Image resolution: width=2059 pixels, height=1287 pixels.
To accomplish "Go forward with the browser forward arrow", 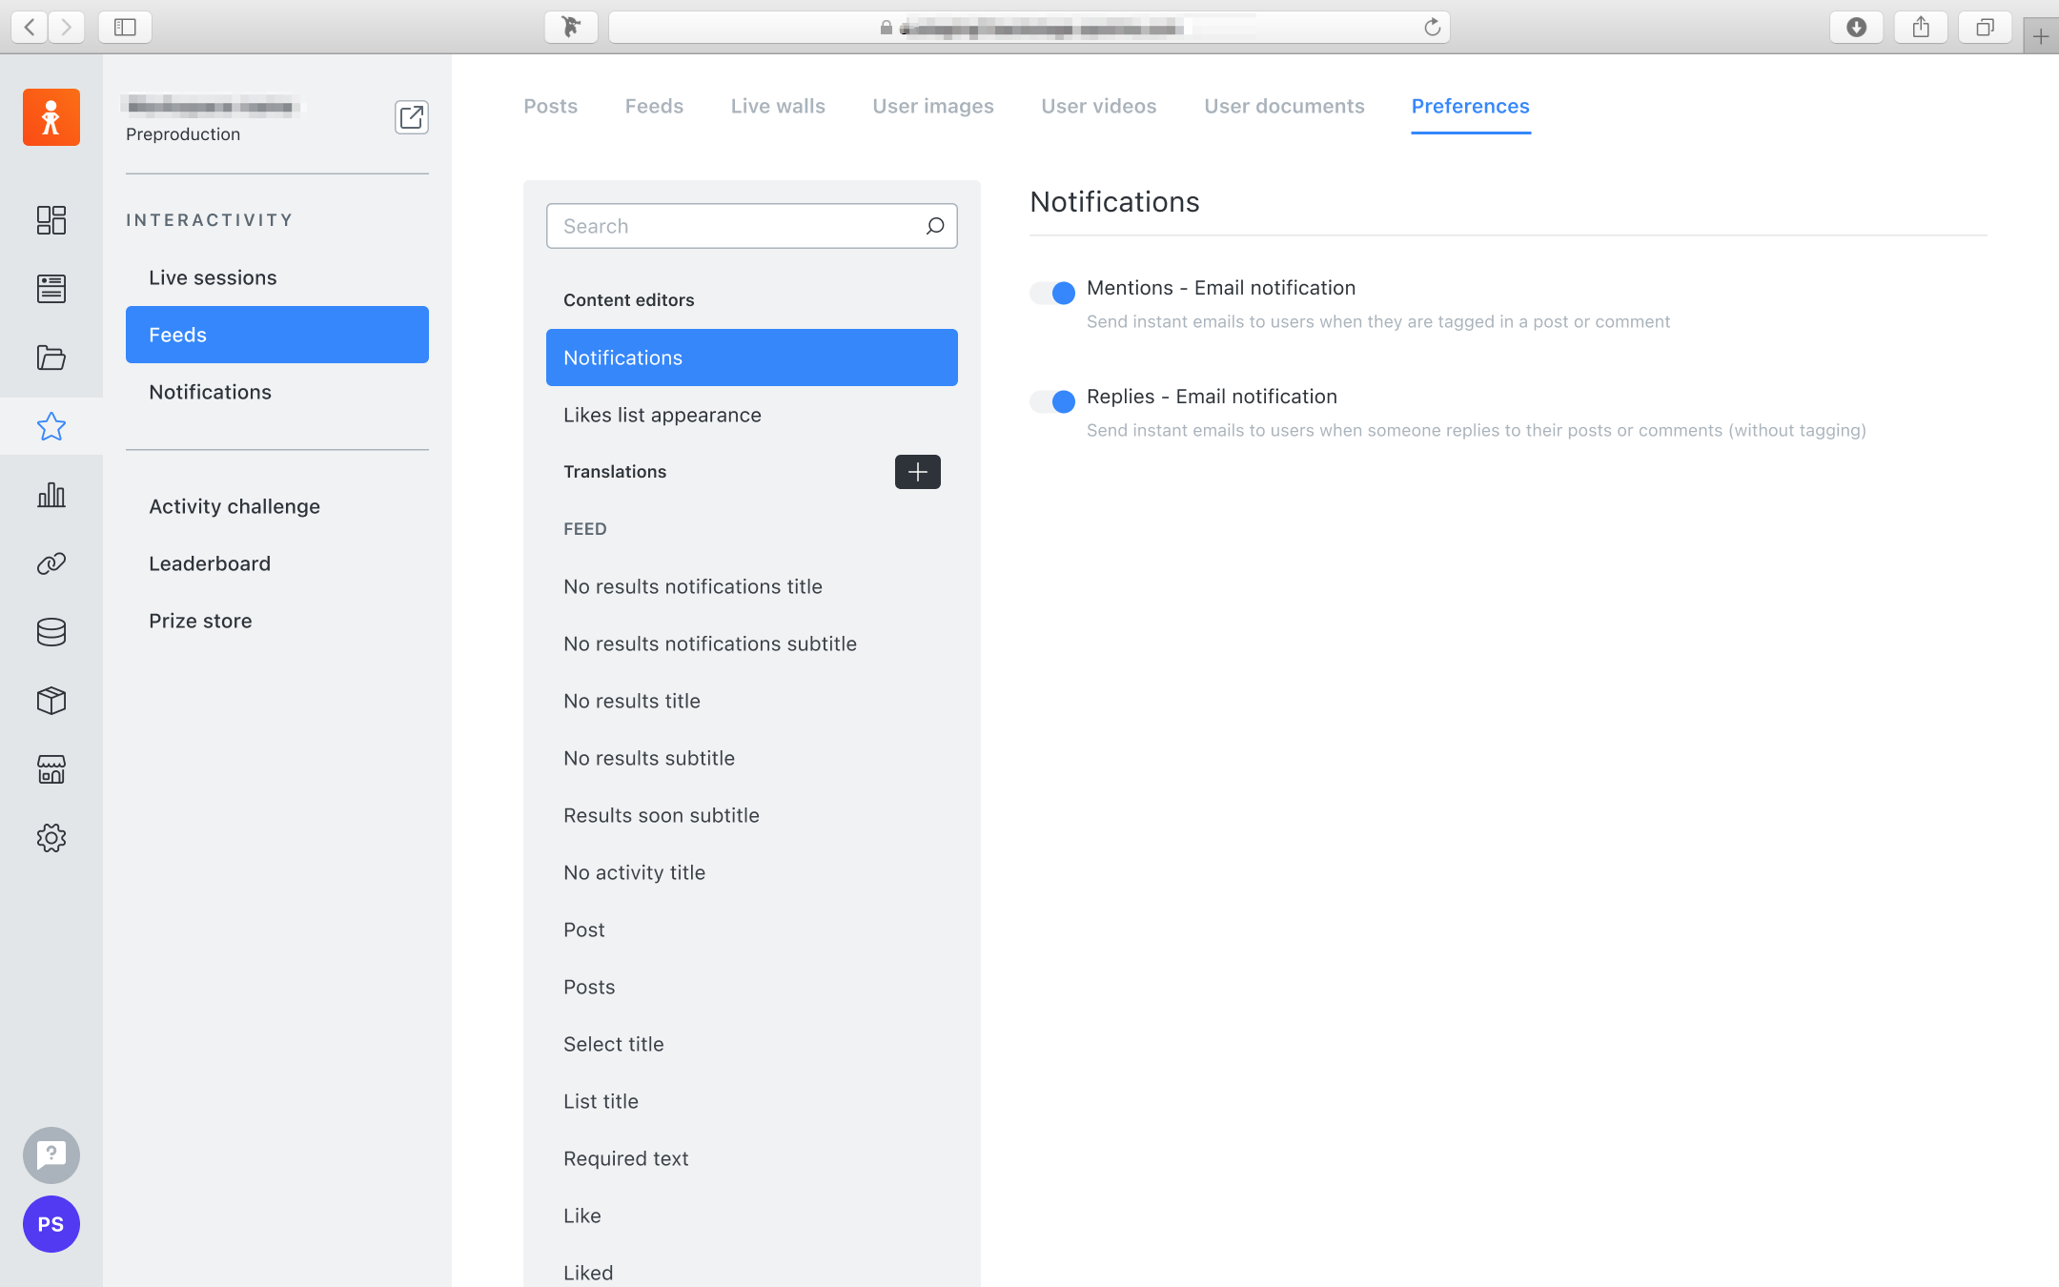I will click(x=66, y=27).
